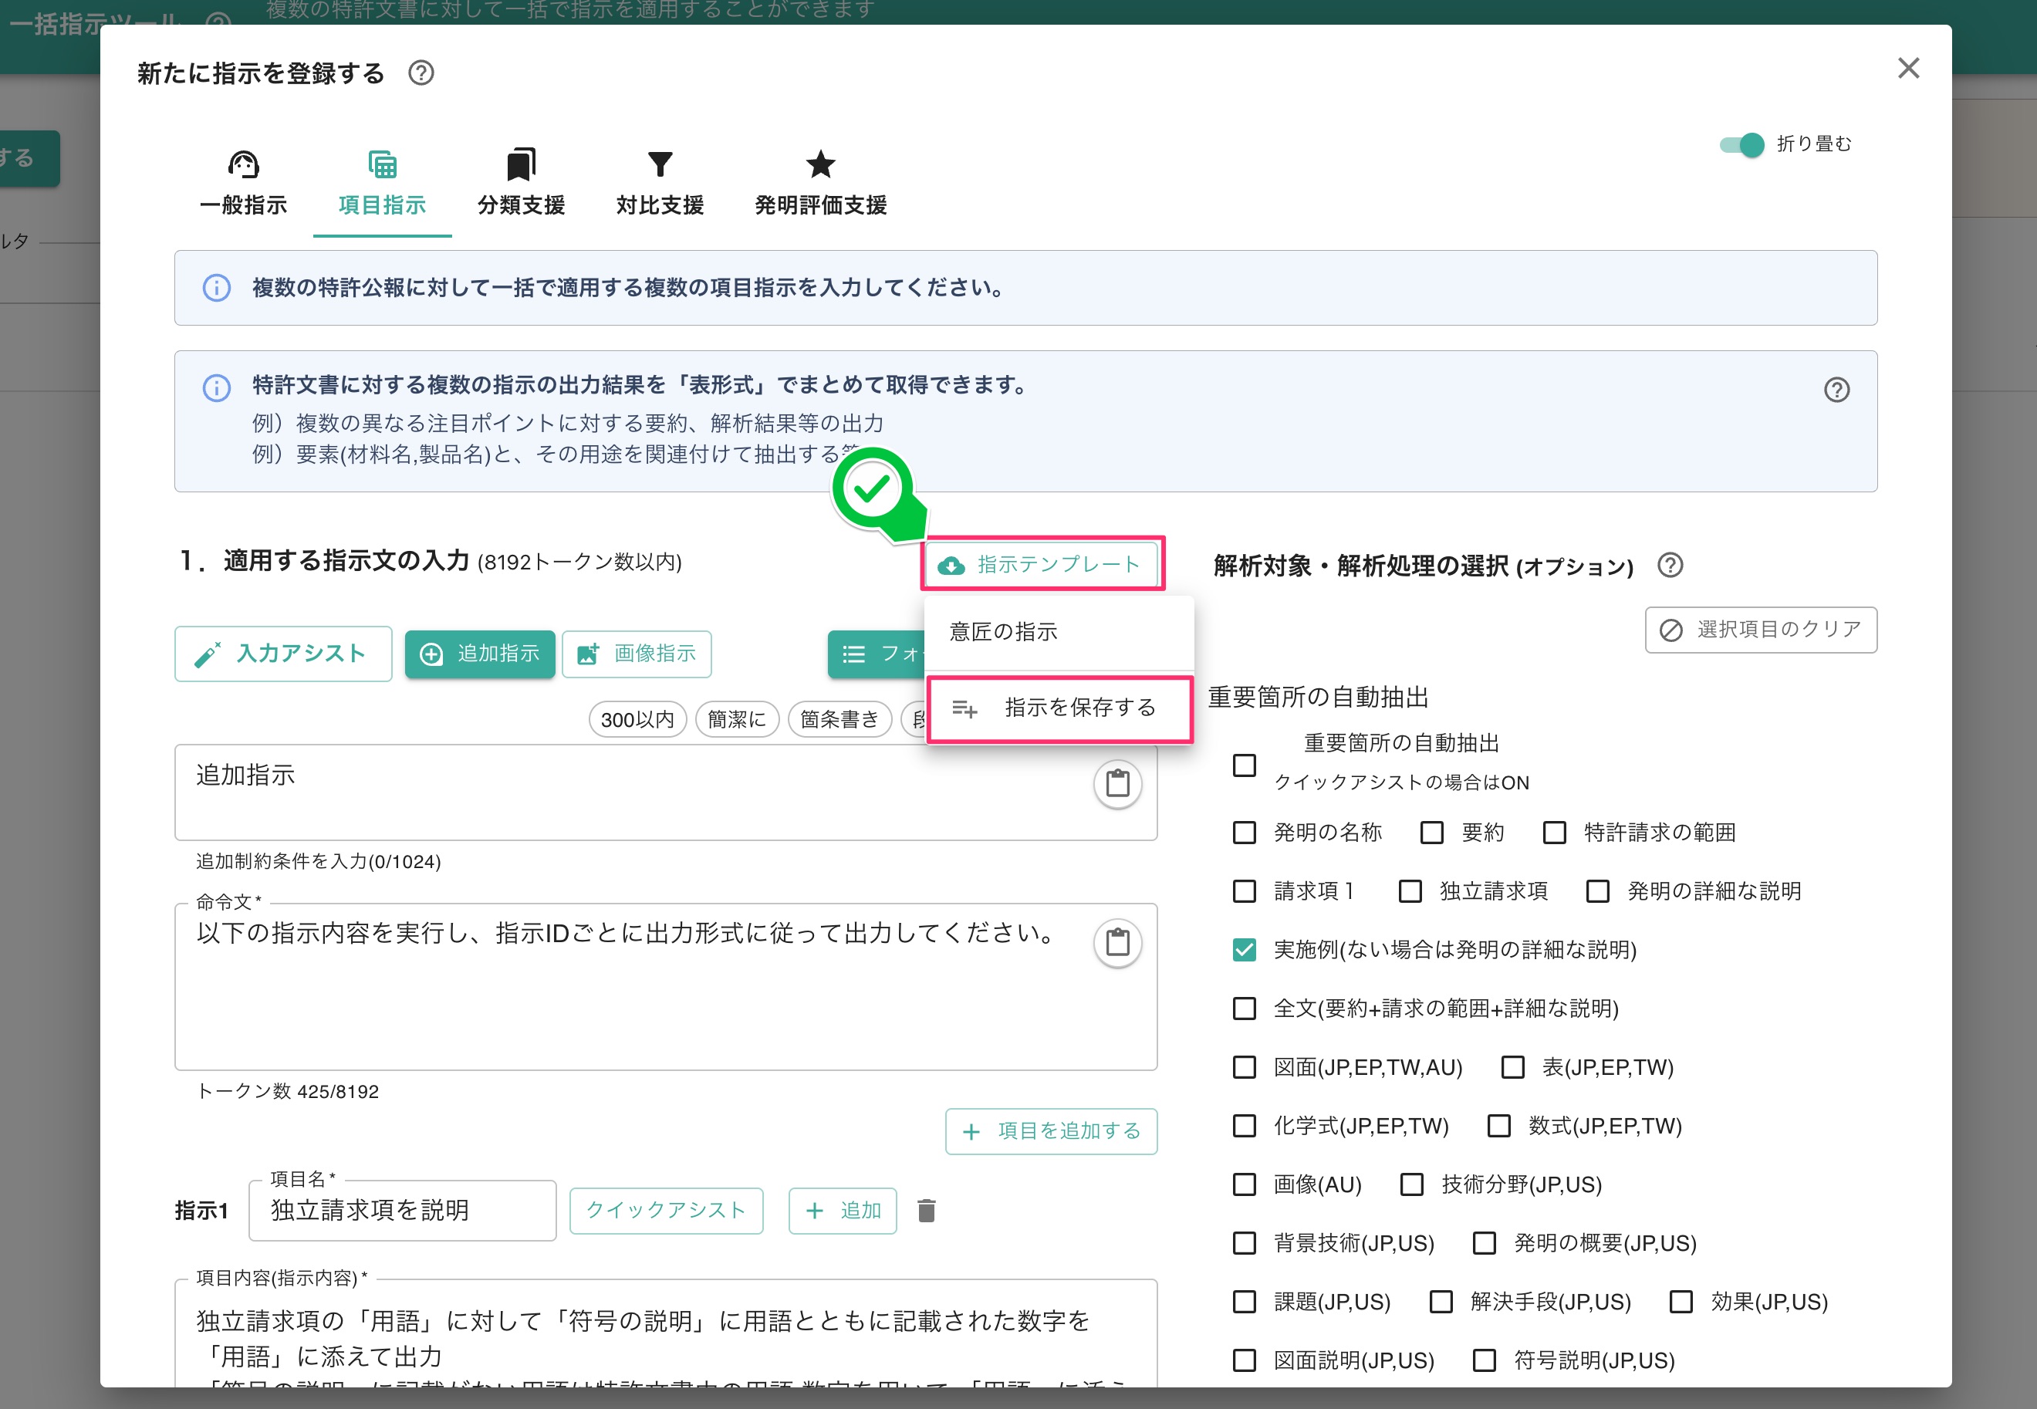Check the 要約 checkbox
Screen dimensions: 2037x1409
pyautogui.click(x=1431, y=833)
